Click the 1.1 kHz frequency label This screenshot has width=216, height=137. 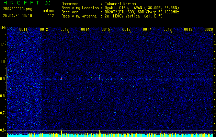point(3,45)
